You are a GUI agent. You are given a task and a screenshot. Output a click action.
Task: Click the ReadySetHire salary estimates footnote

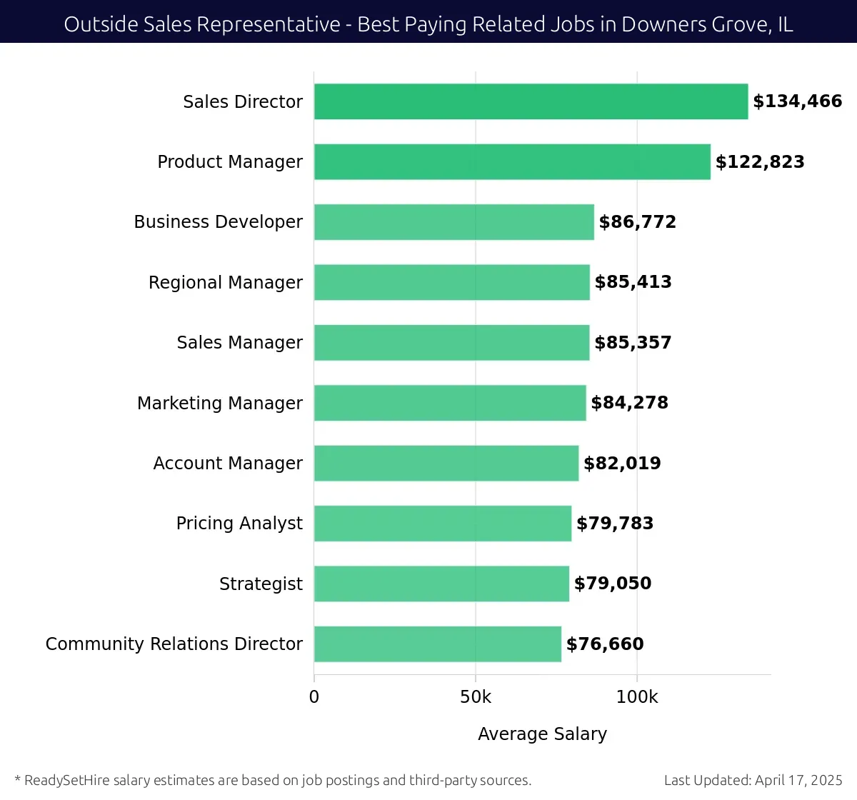tap(273, 780)
